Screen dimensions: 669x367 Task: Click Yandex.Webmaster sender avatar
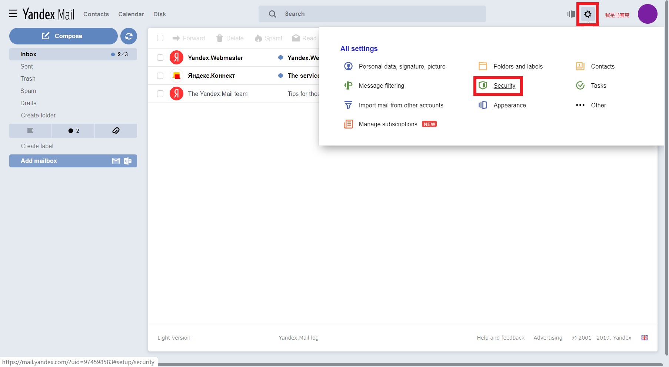coord(176,57)
